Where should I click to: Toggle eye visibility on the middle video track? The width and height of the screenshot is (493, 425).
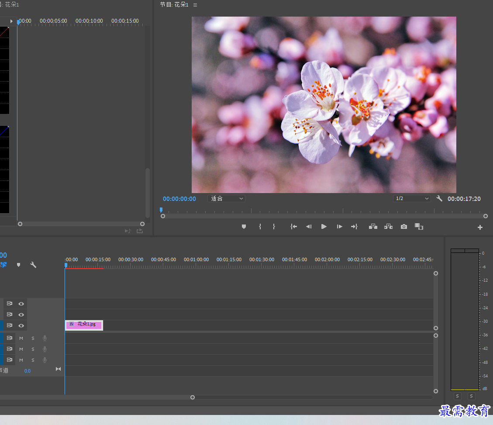[21, 314]
